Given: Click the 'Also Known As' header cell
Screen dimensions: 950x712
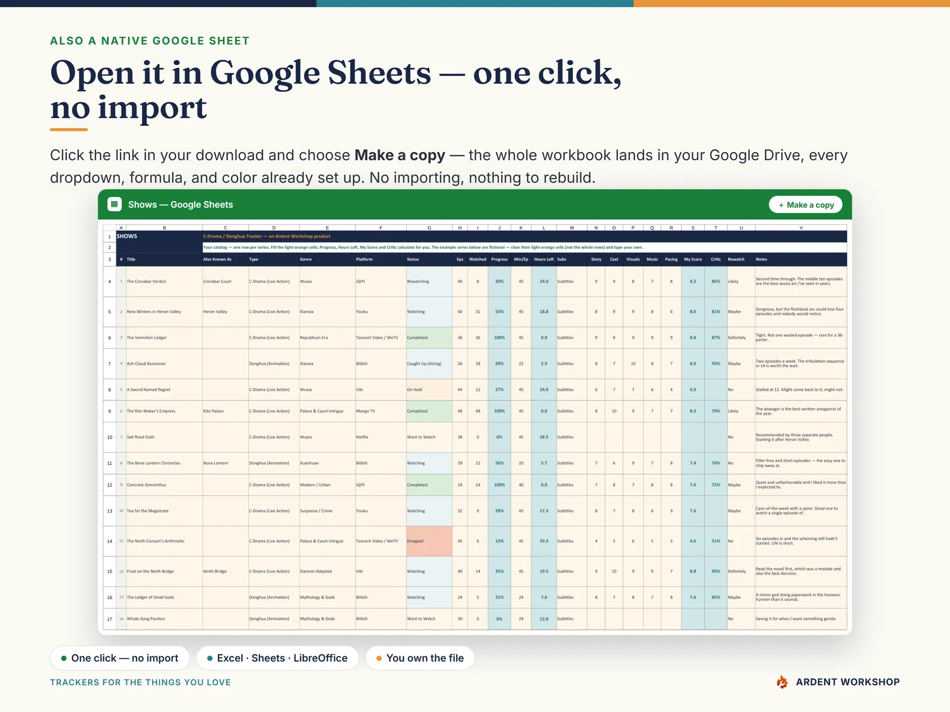Looking at the screenshot, I should tap(226, 259).
